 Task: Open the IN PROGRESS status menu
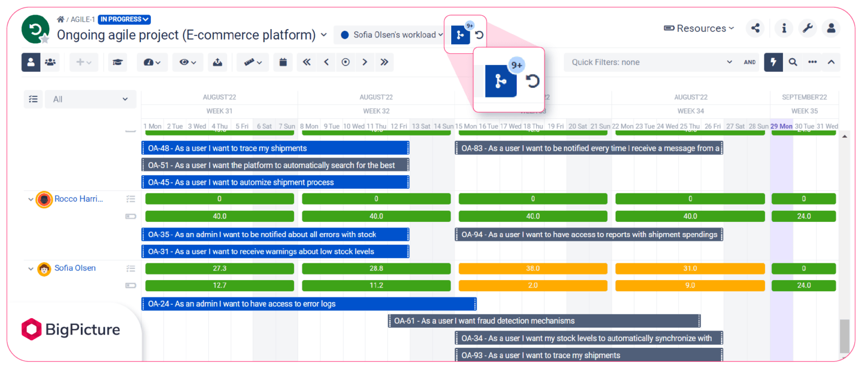coord(125,20)
